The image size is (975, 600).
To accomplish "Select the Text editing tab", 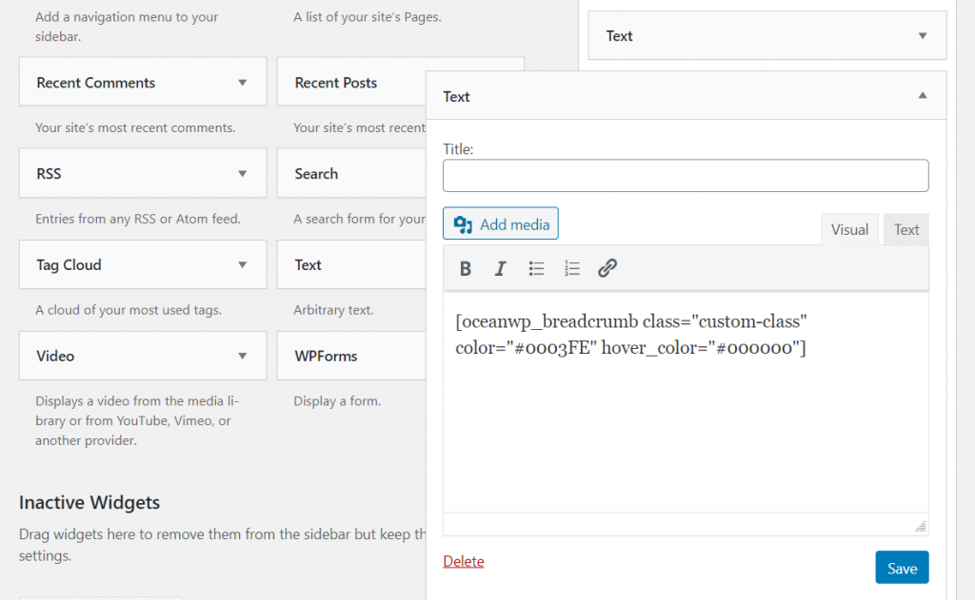I will click(905, 228).
